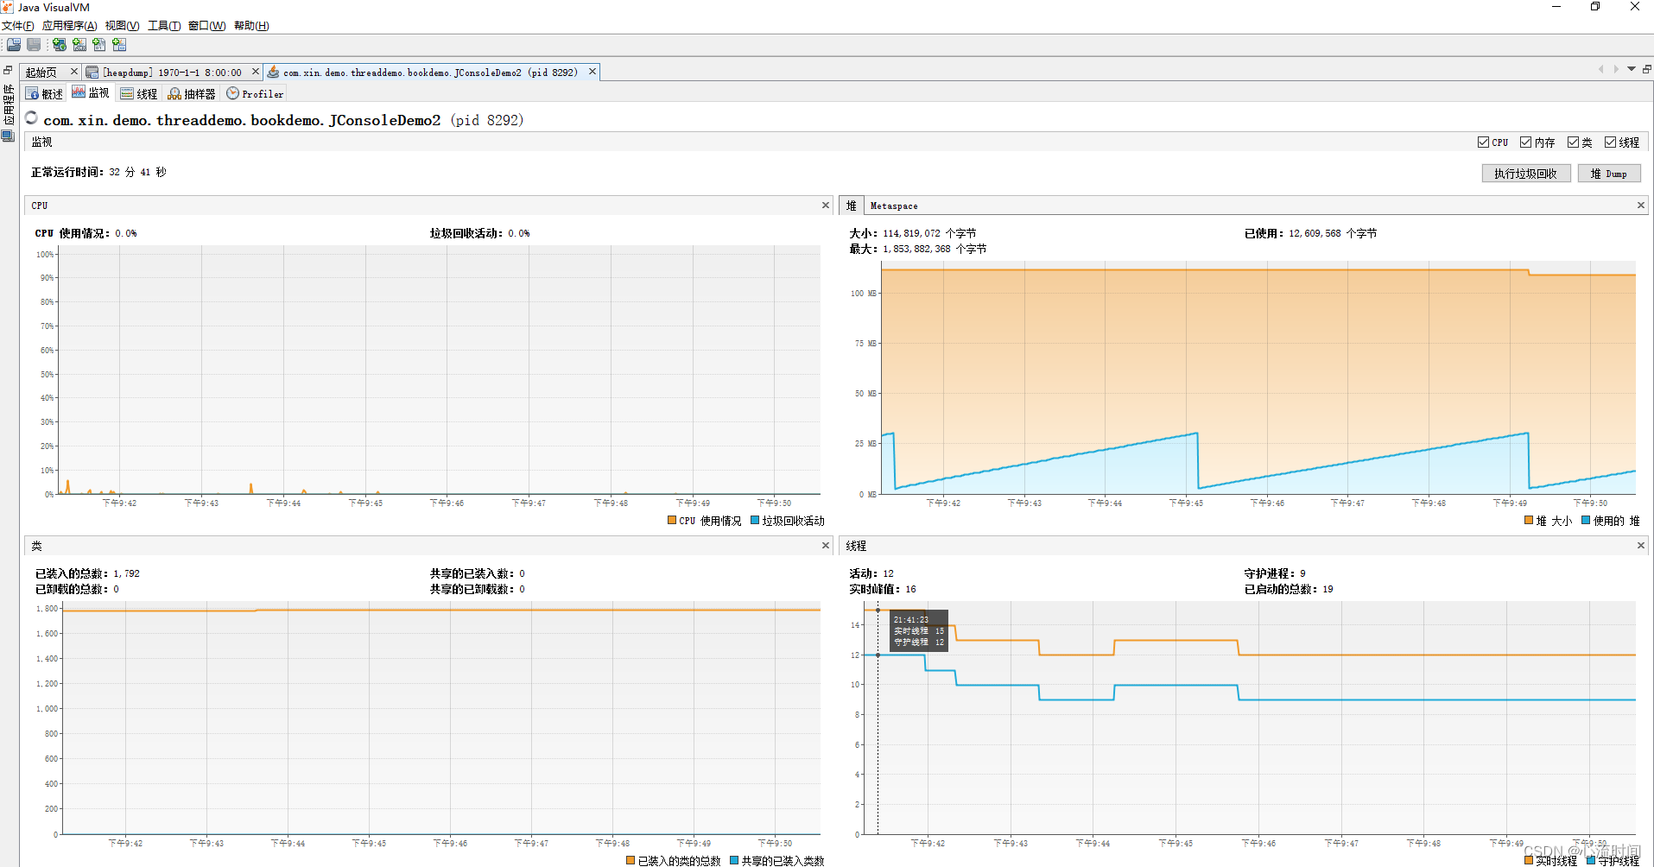This screenshot has height=867, width=1654.
Task: Select the Metaspace chart tab
Action: 894,206
